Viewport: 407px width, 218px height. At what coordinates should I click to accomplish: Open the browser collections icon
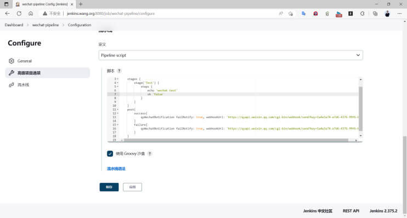[x=375, y=14]
